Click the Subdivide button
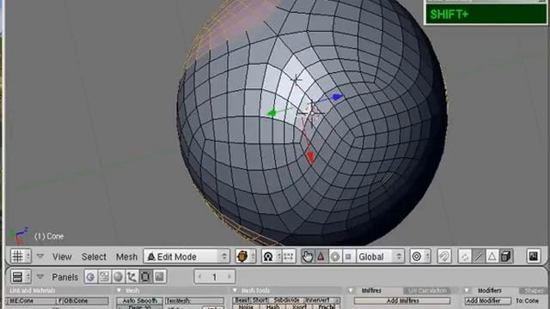550x309 pixels. pos(286,300)
